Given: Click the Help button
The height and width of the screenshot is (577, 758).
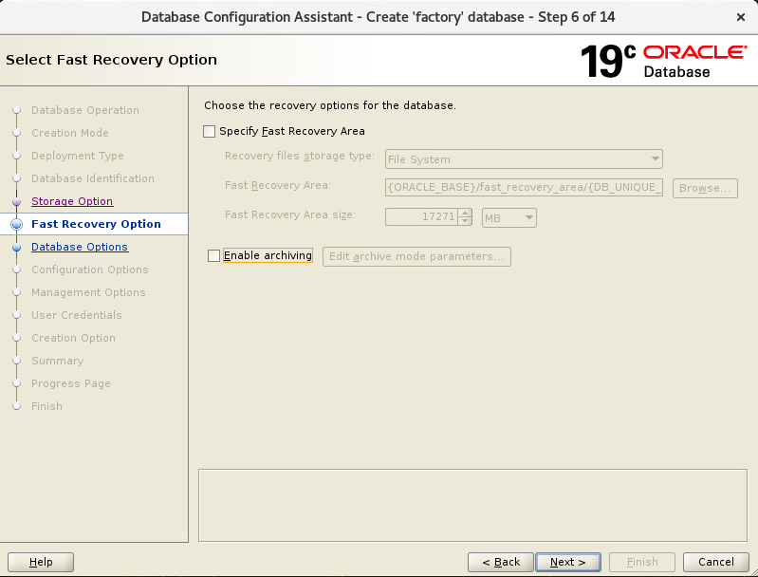Looking at the screenshot, I should click(x=41, y=562).
